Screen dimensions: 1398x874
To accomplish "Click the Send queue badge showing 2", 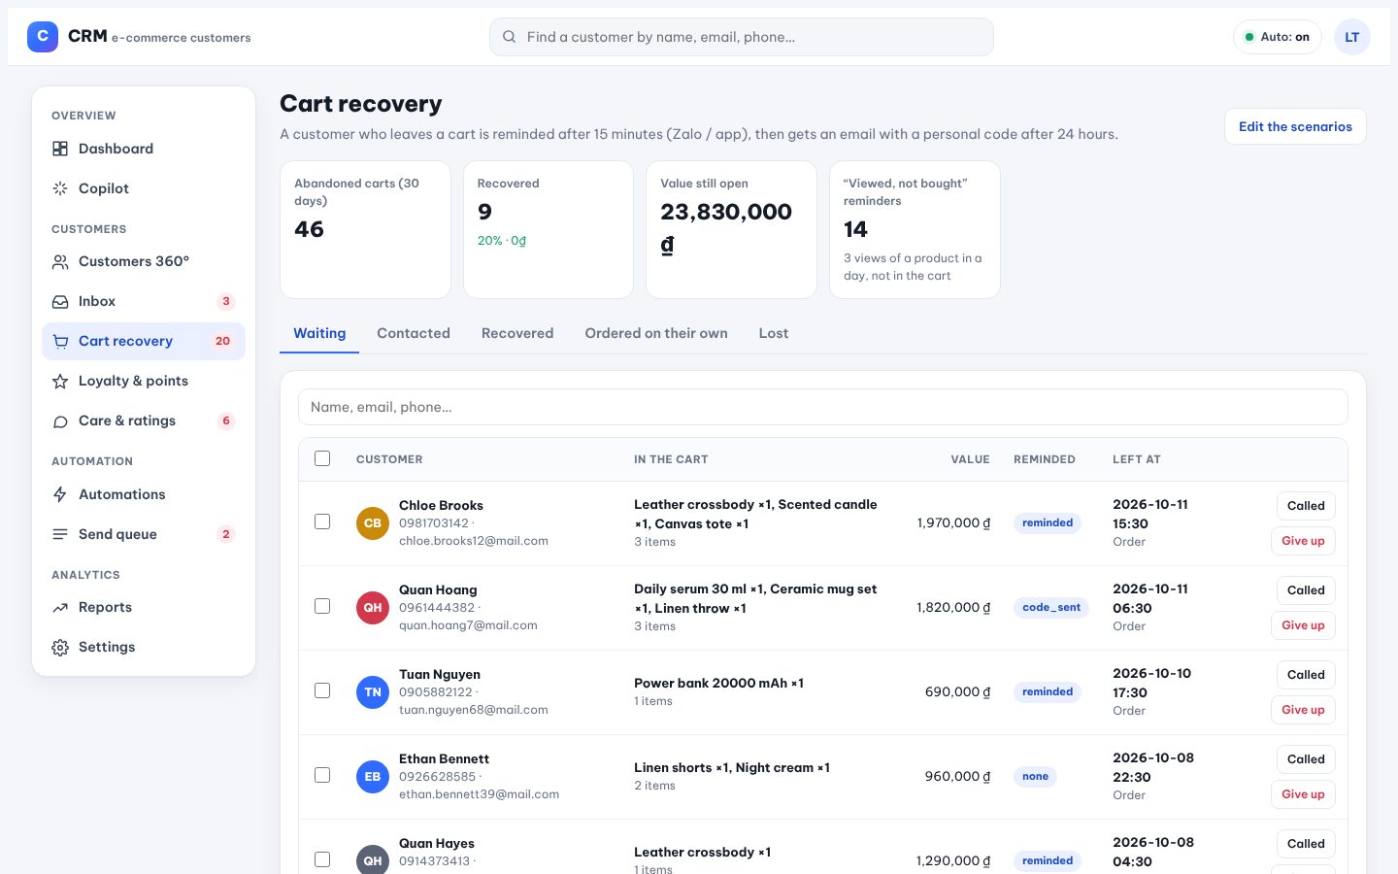I will (x=226, y=534).
